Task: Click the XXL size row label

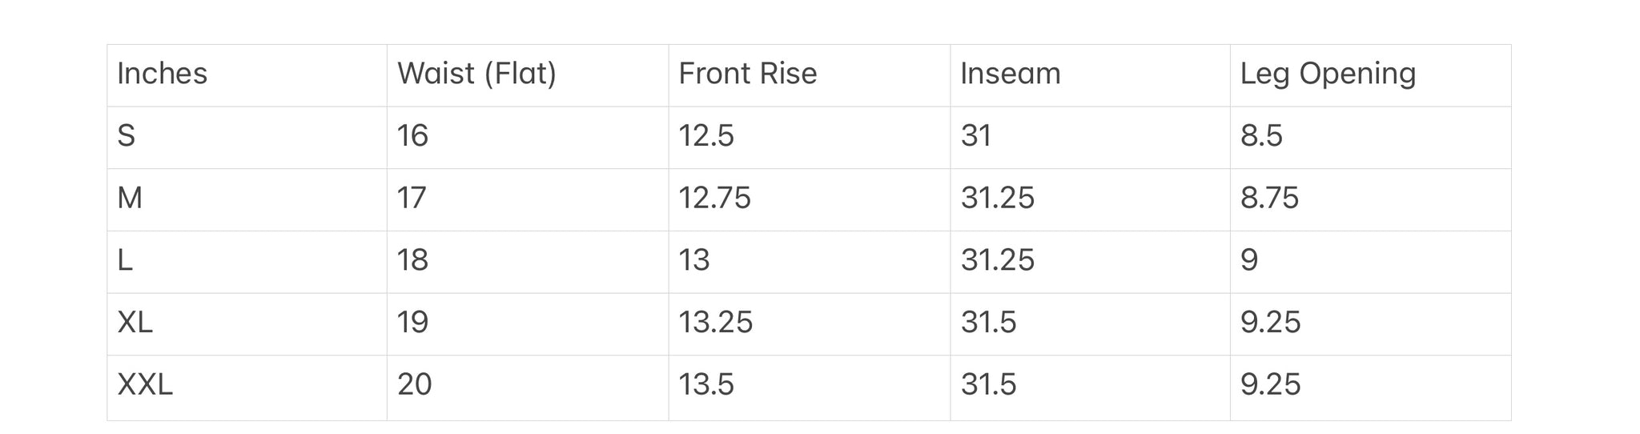Action: tap(145, 385)
